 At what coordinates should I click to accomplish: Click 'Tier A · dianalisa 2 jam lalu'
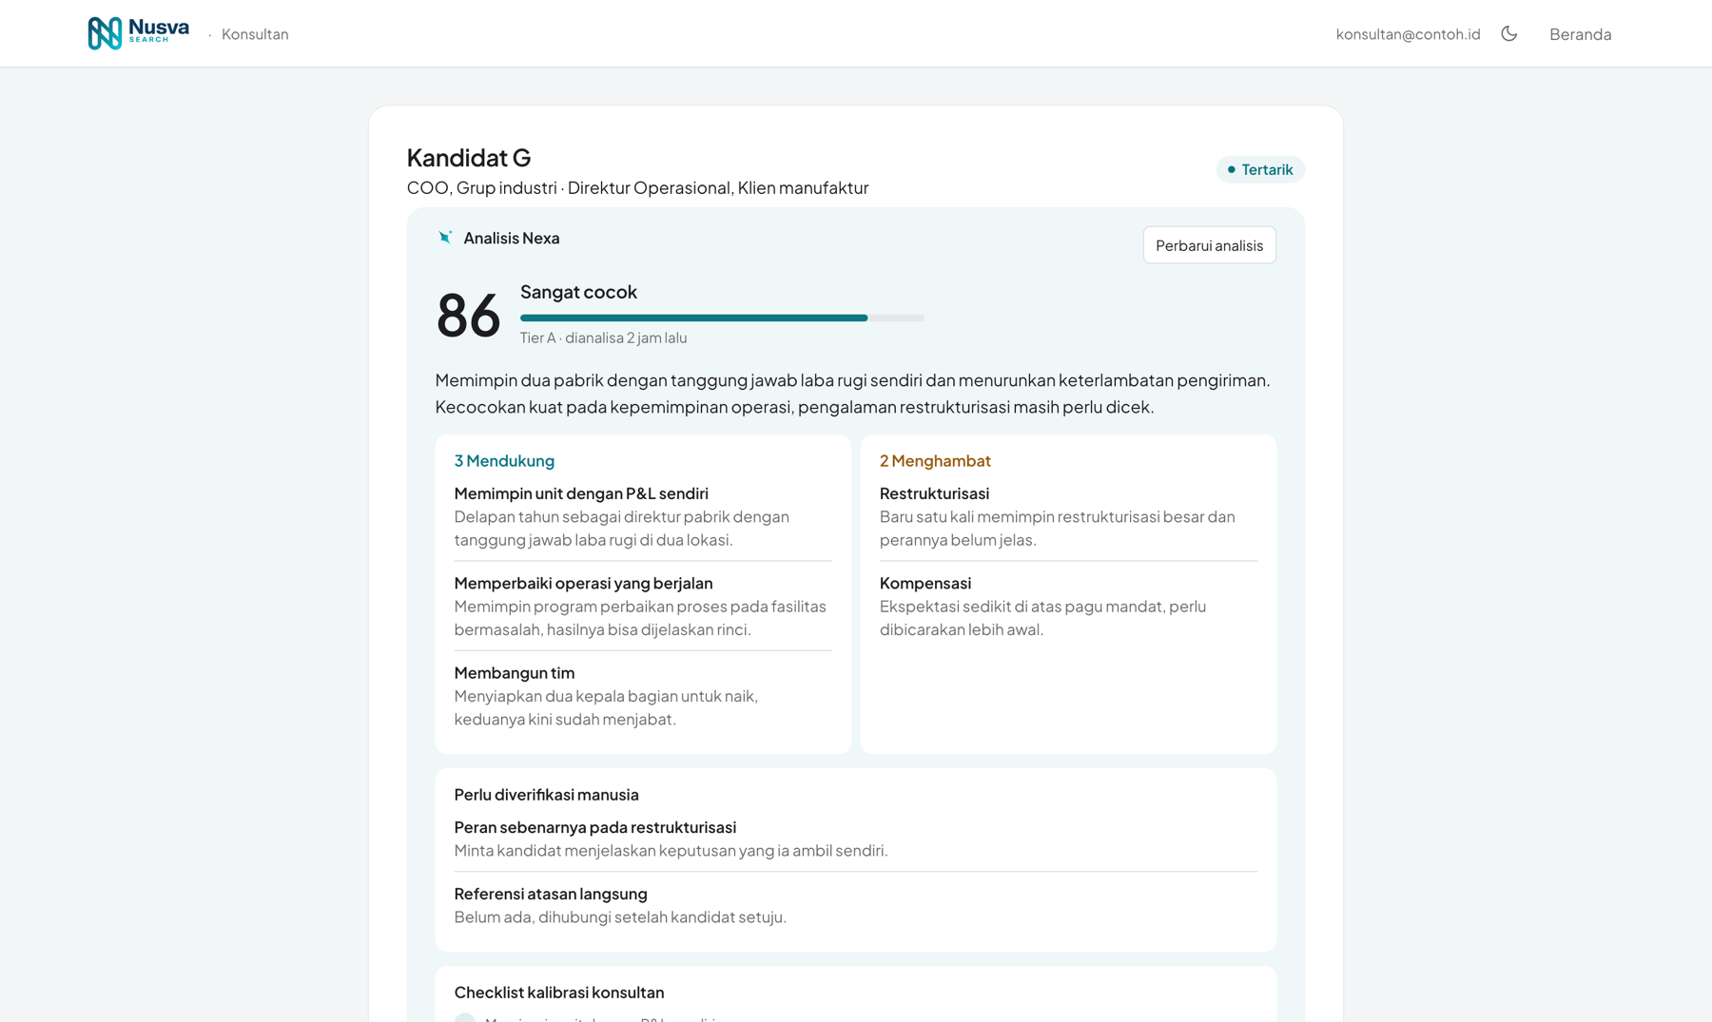(x=603, y=337)
